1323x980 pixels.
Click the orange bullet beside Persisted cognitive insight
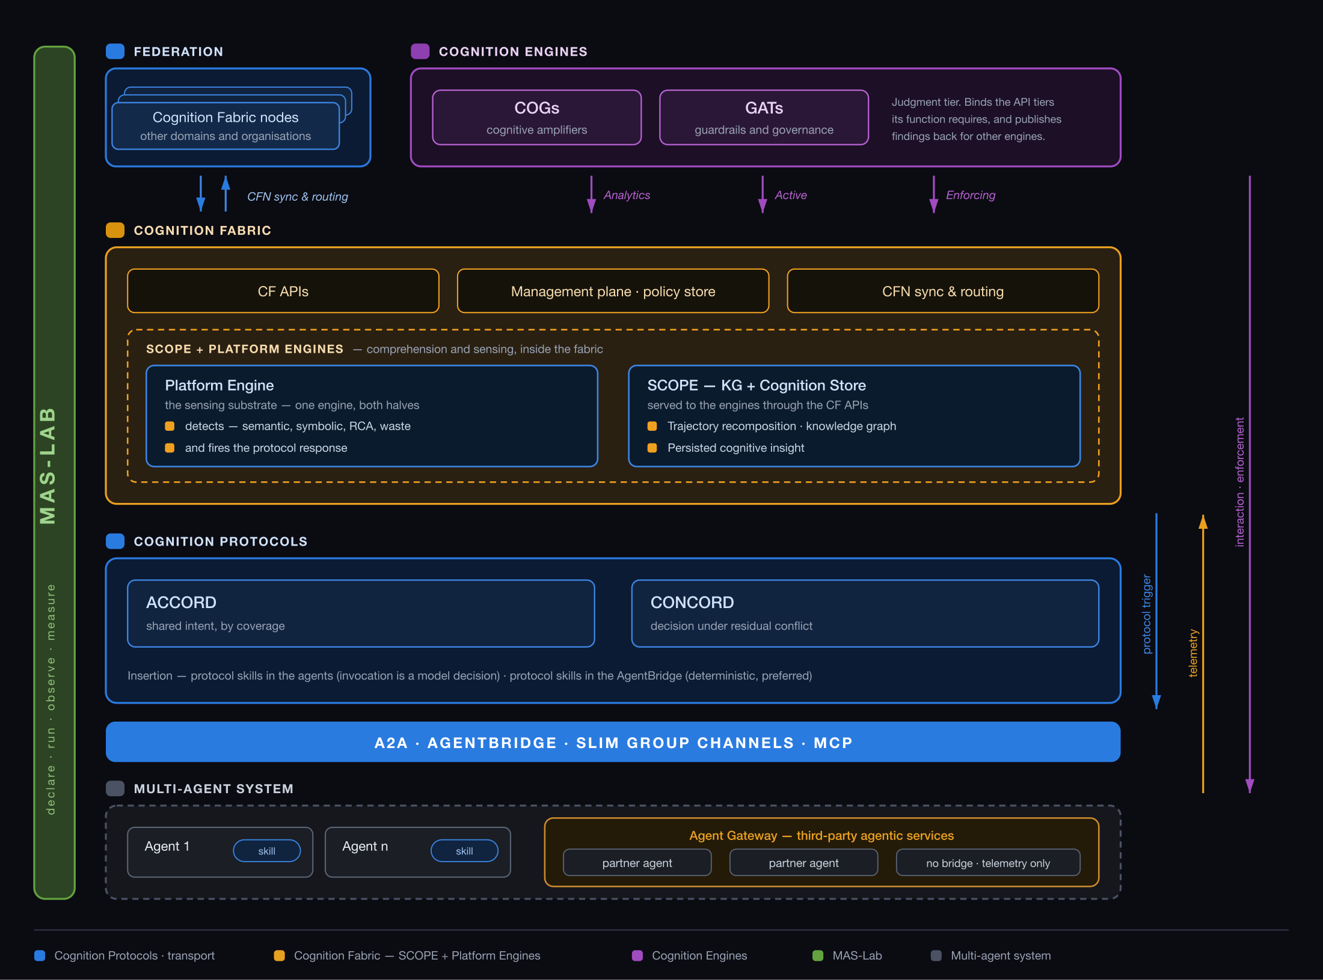click(652, 448)
